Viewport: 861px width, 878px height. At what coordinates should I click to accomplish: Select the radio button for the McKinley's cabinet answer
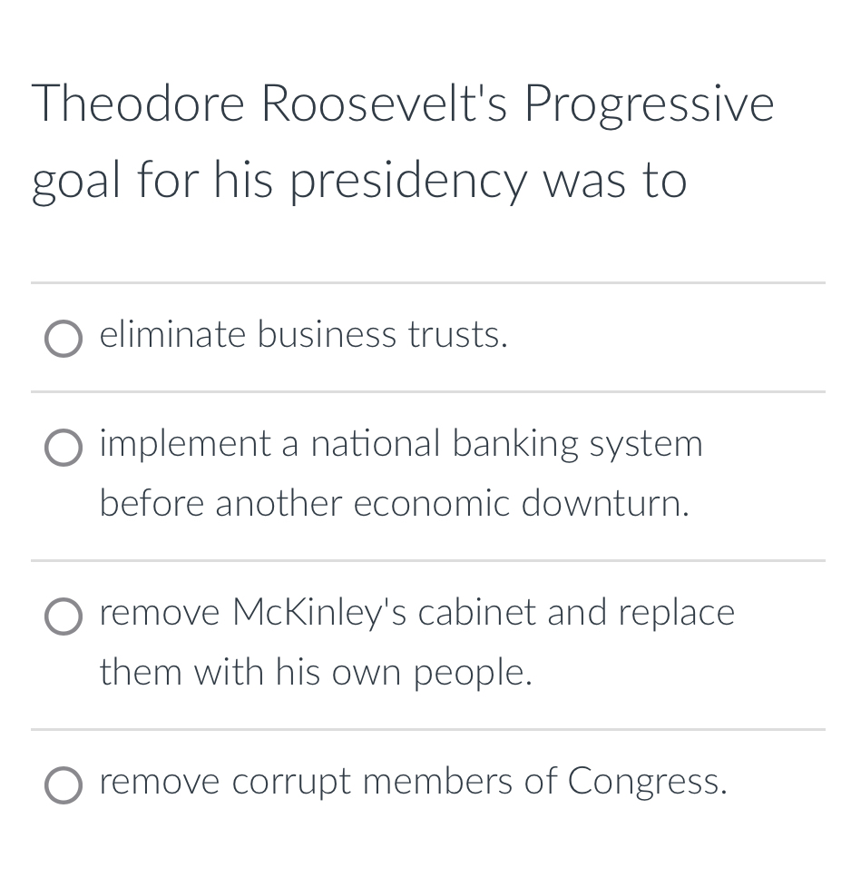point(64,617)
